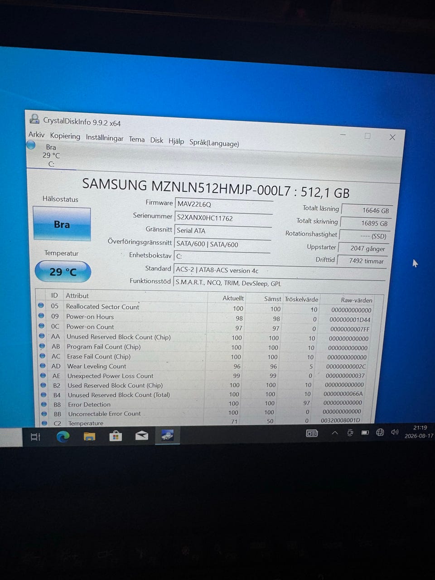Viewport: 435px width, 580px height.
Task: Click the Gränssnitt field Serial ATA
Action: [223, 231]
